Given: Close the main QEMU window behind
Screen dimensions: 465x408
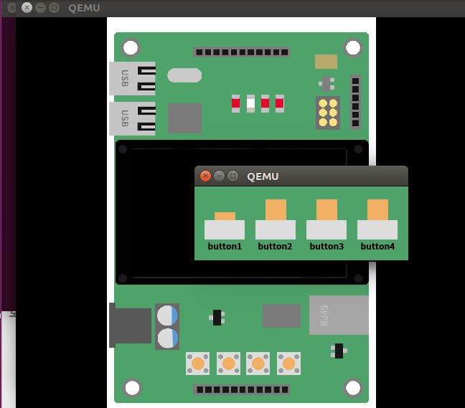Looking at the screenshot, I should point(27,8).
